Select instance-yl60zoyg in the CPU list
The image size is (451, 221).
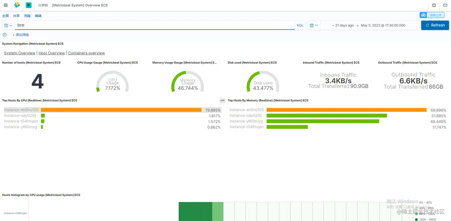coord(21,127)
